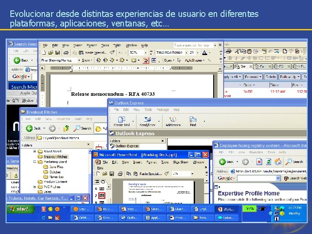This screenshot has height=234, width=312.
Task: Open Addresses in Outlook Express toolbar
Action: pyautogui.click(x=173, y=121)
